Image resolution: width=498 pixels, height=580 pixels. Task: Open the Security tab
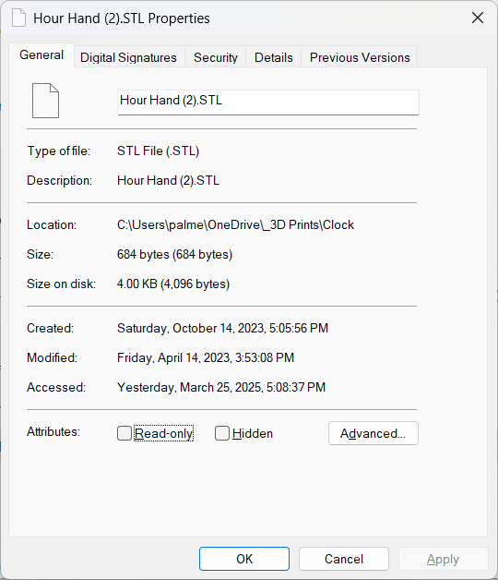216,57
